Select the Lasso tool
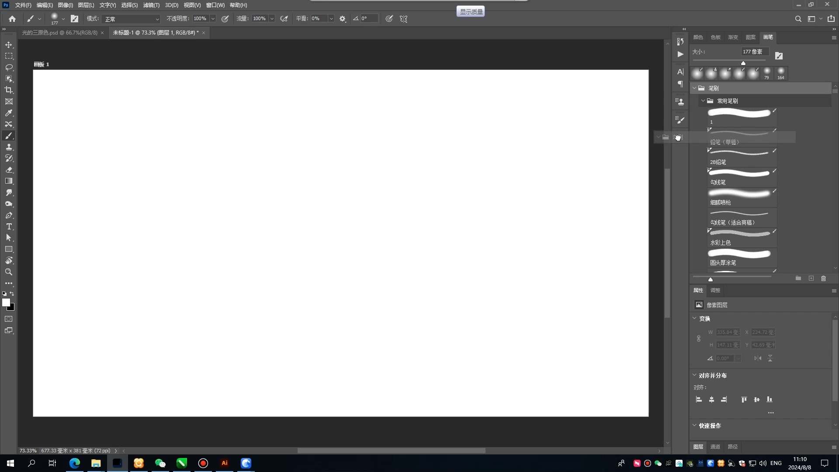Viewport: 839px width, 472px height. pyautogui.click(x=9, y=67)
